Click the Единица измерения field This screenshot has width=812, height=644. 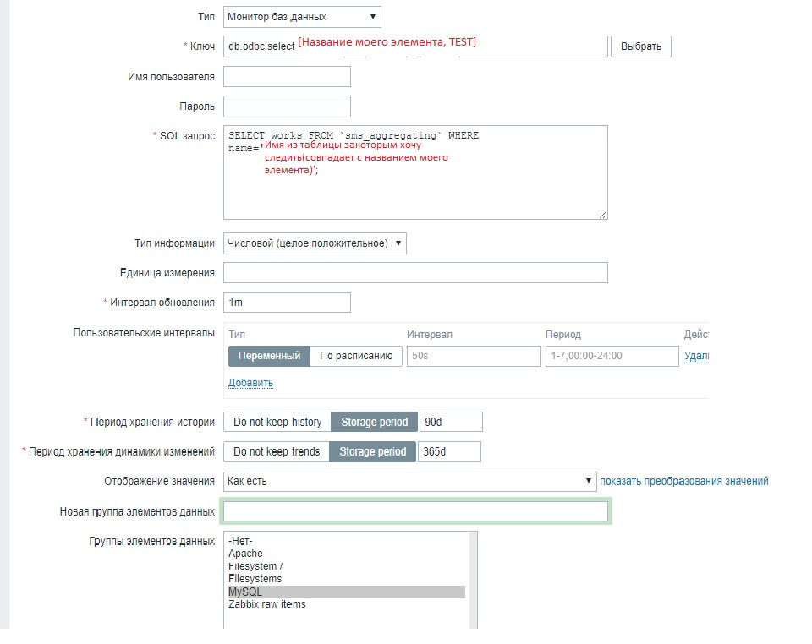pyautogui.click(x=415, y=272)
